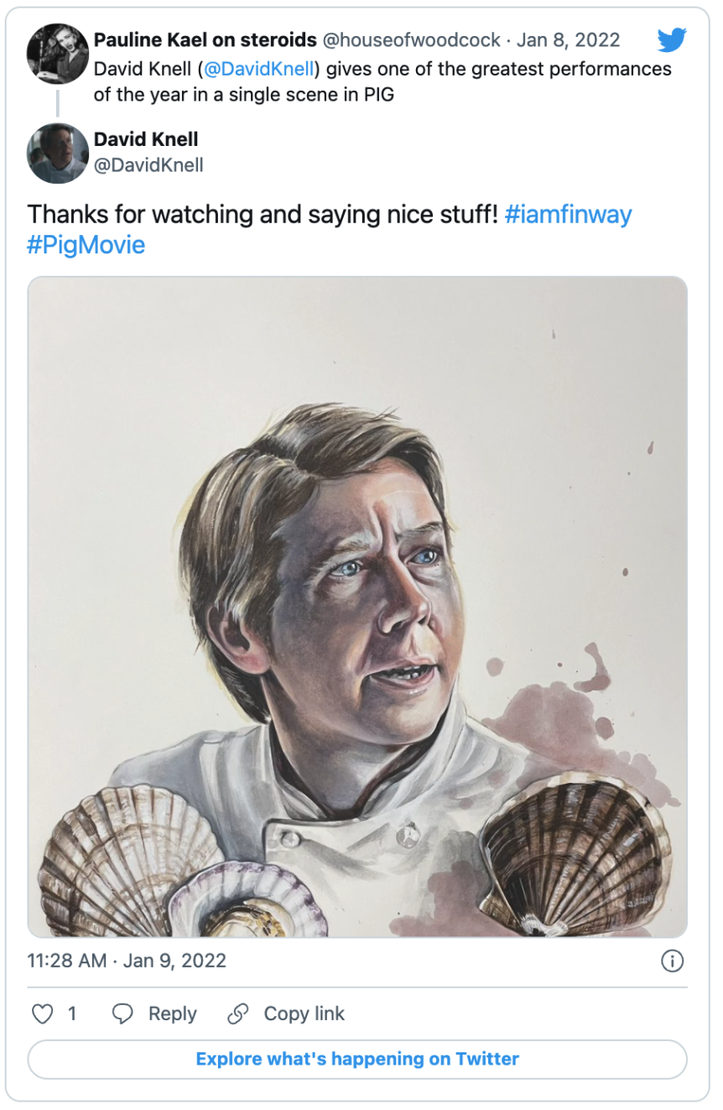Click the Copy link text

coord(304,1014)
